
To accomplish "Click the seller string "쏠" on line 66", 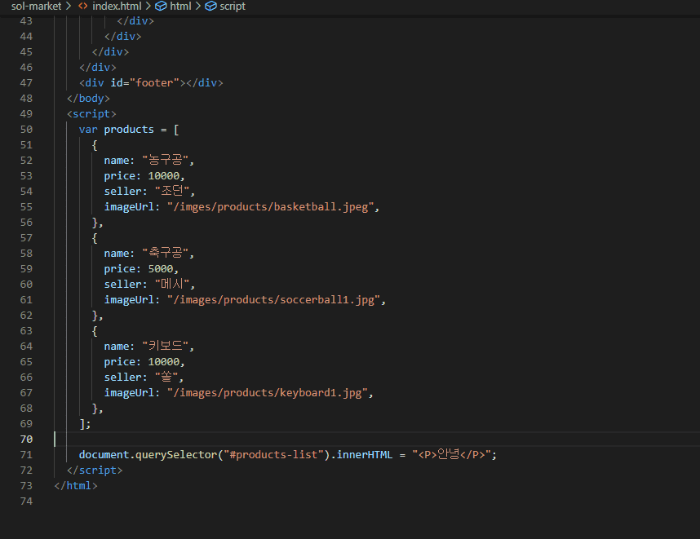I will (166, 377).
